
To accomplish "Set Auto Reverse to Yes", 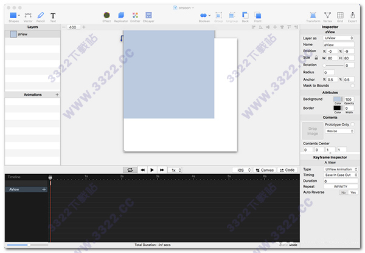I will tap(353, 192).
